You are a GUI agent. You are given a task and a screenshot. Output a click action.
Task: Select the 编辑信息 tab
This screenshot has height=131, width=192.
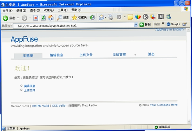coord(57,55)
